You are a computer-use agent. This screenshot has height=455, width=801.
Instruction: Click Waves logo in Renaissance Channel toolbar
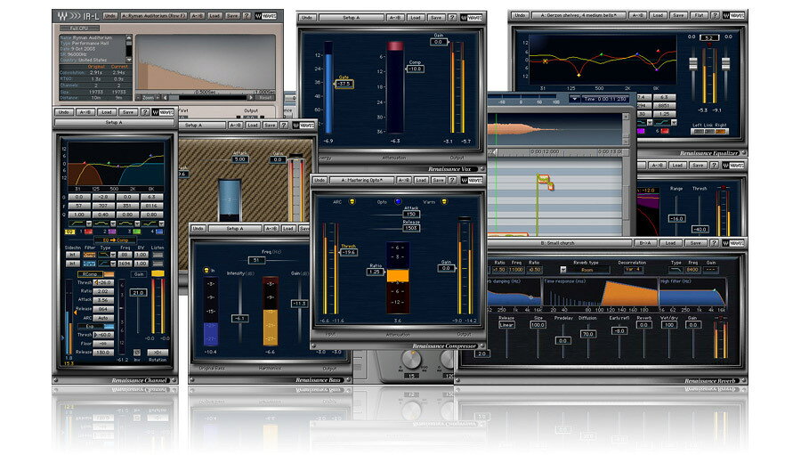click(164, 112)
